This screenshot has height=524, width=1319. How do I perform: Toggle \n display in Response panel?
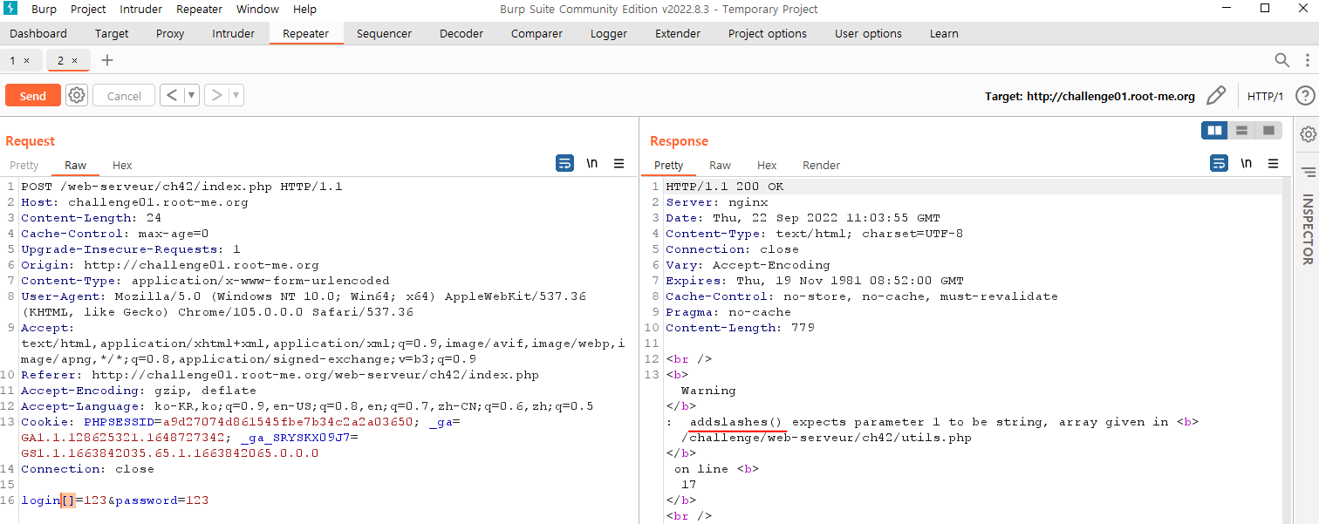[1246, 163]
